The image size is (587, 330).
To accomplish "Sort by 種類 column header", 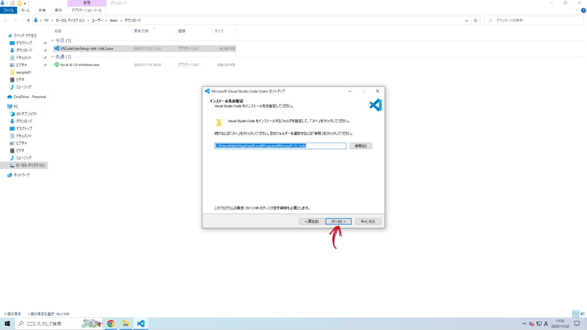I will [x=182, y=31].
